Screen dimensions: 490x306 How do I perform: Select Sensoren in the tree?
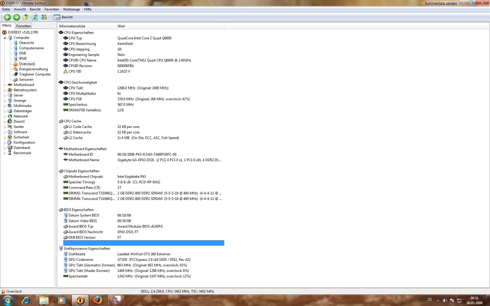26,80
